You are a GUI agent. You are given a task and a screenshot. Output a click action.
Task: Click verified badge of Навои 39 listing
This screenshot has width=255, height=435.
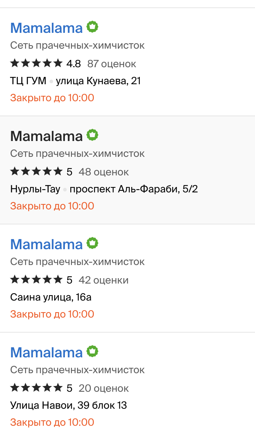point(92,352)
